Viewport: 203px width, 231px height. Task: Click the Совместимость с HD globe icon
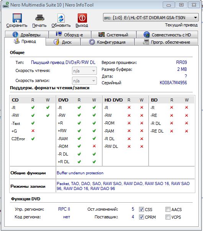[x=147, y=34]
